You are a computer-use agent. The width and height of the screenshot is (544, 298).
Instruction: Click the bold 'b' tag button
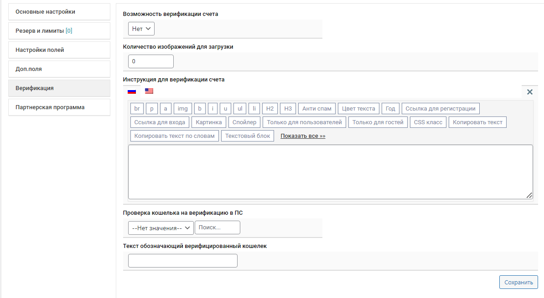click(200, 109)
